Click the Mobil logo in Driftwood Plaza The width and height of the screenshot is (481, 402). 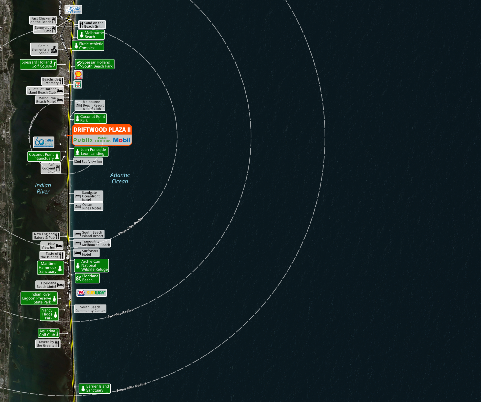click(x=122, y=140)
